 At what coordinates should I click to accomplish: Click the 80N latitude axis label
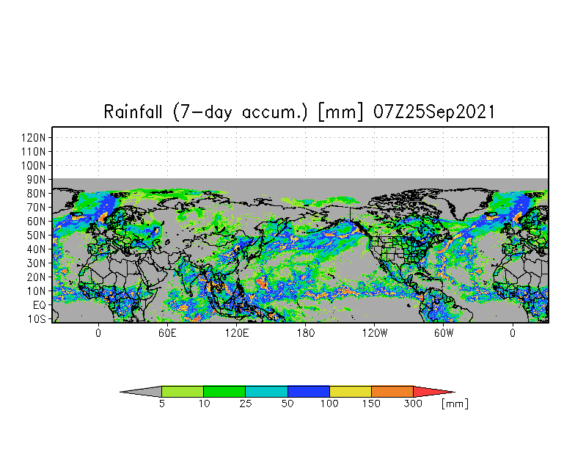37,194
